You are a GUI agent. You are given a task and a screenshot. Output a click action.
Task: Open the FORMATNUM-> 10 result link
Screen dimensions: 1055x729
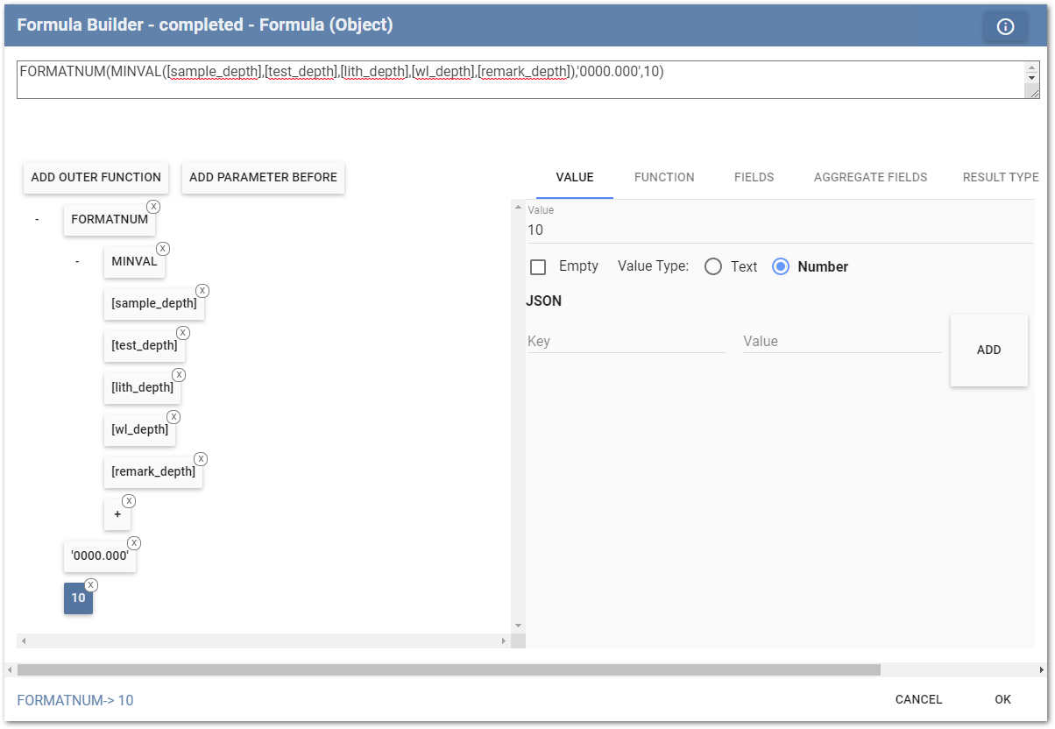pyautogui.click(x=75, y=700)
